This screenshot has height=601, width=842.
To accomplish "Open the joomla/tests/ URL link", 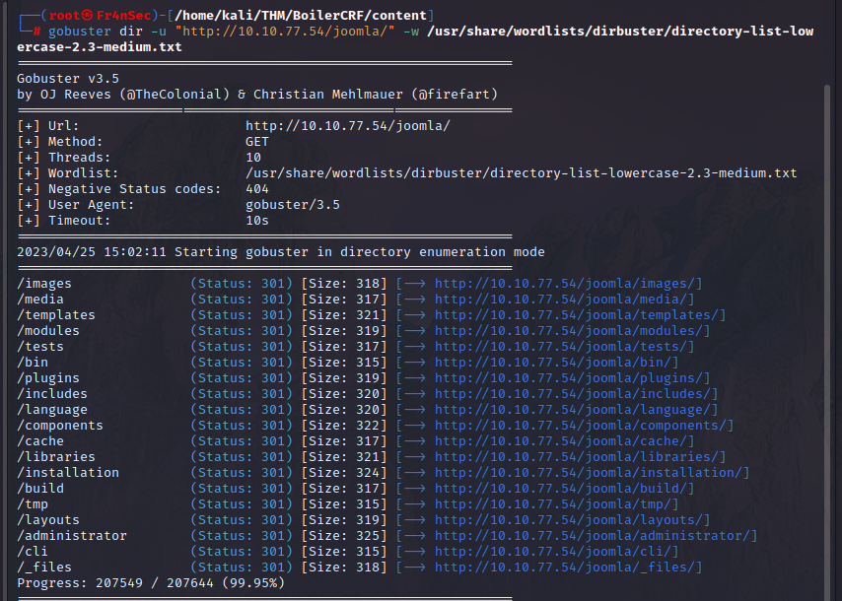I will pos(557,346).
